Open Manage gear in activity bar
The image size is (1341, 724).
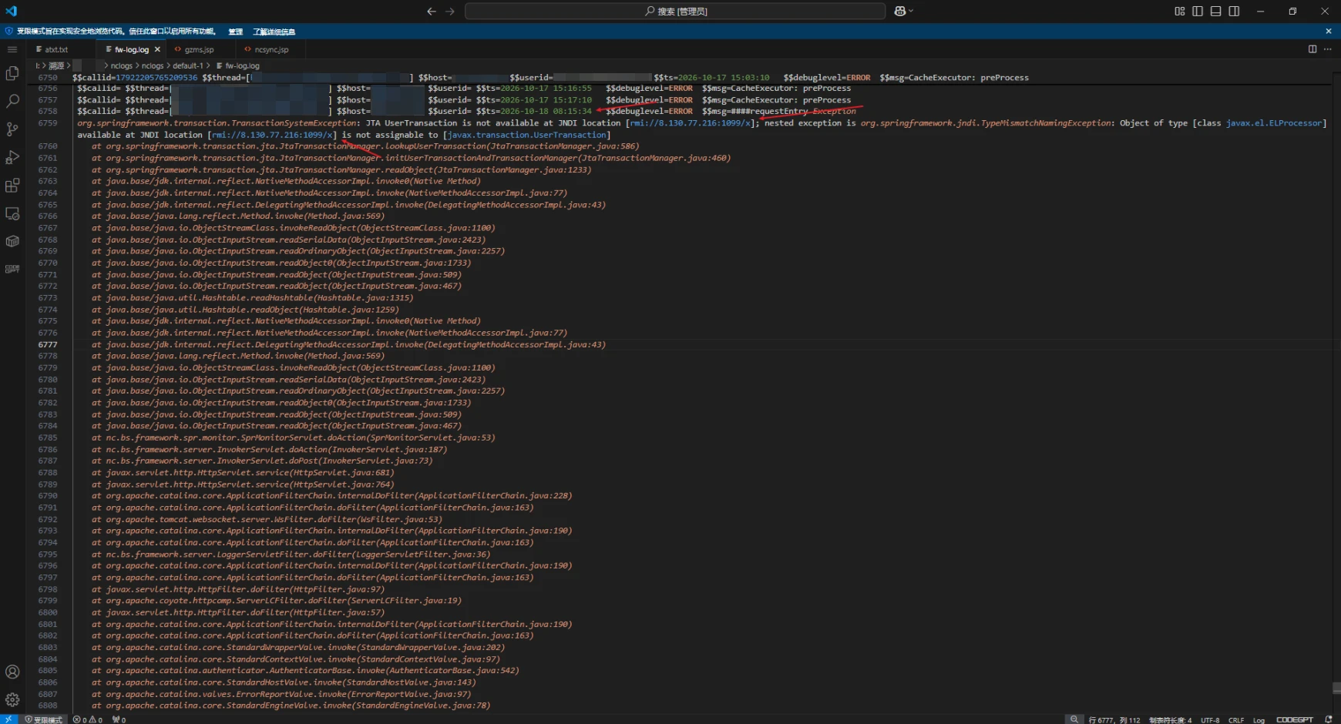[x=12, y=699]
